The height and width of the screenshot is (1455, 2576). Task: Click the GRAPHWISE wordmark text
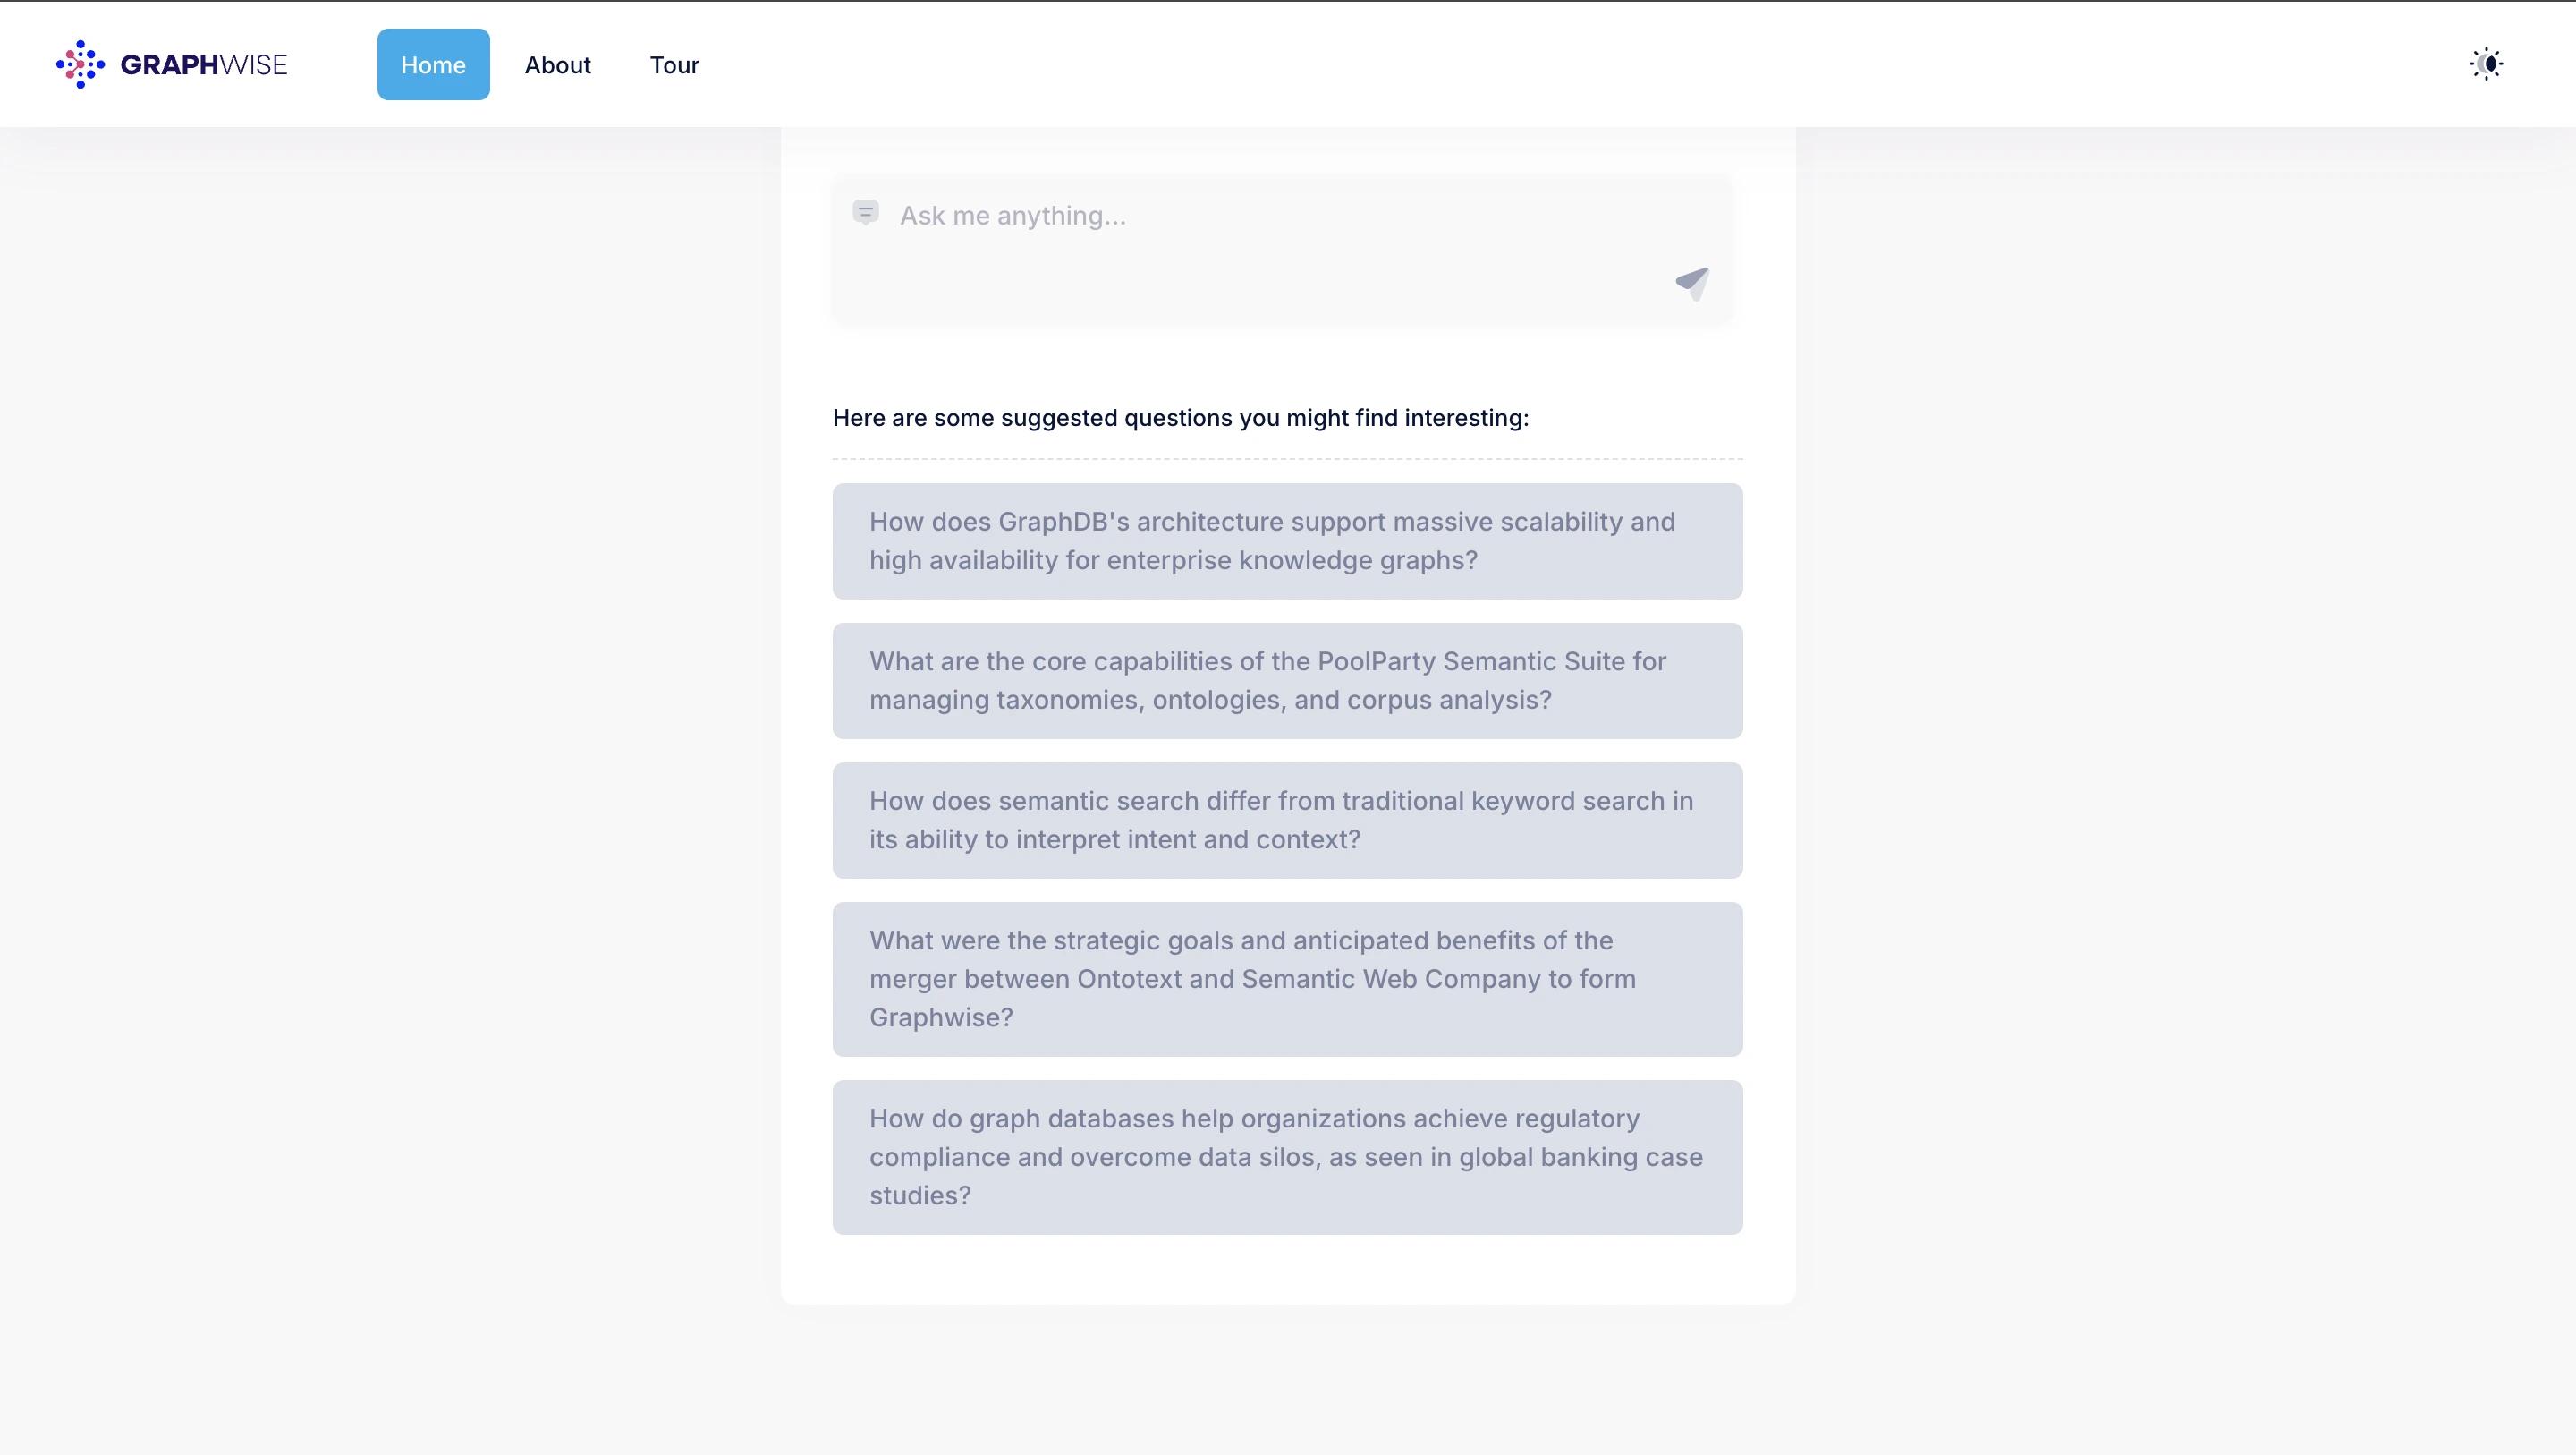pyautogui.click(x=204, y=65)
